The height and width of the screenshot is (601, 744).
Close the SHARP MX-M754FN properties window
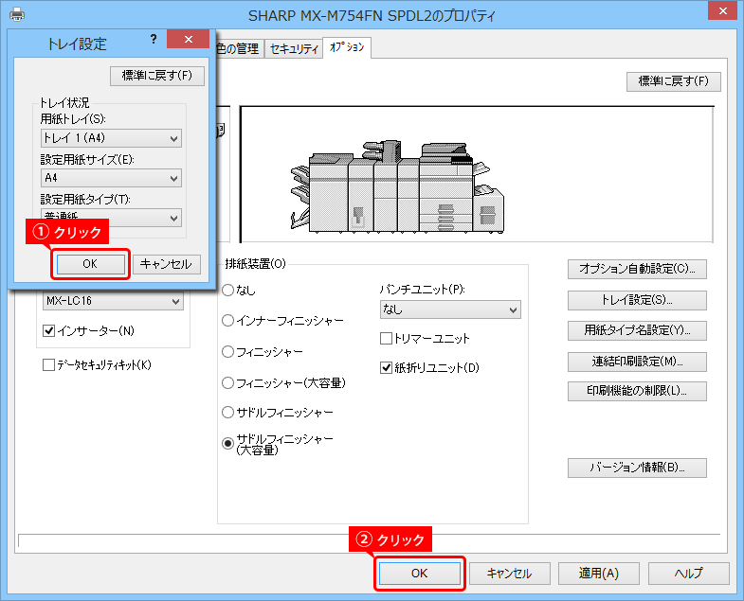tap(722, 10)
